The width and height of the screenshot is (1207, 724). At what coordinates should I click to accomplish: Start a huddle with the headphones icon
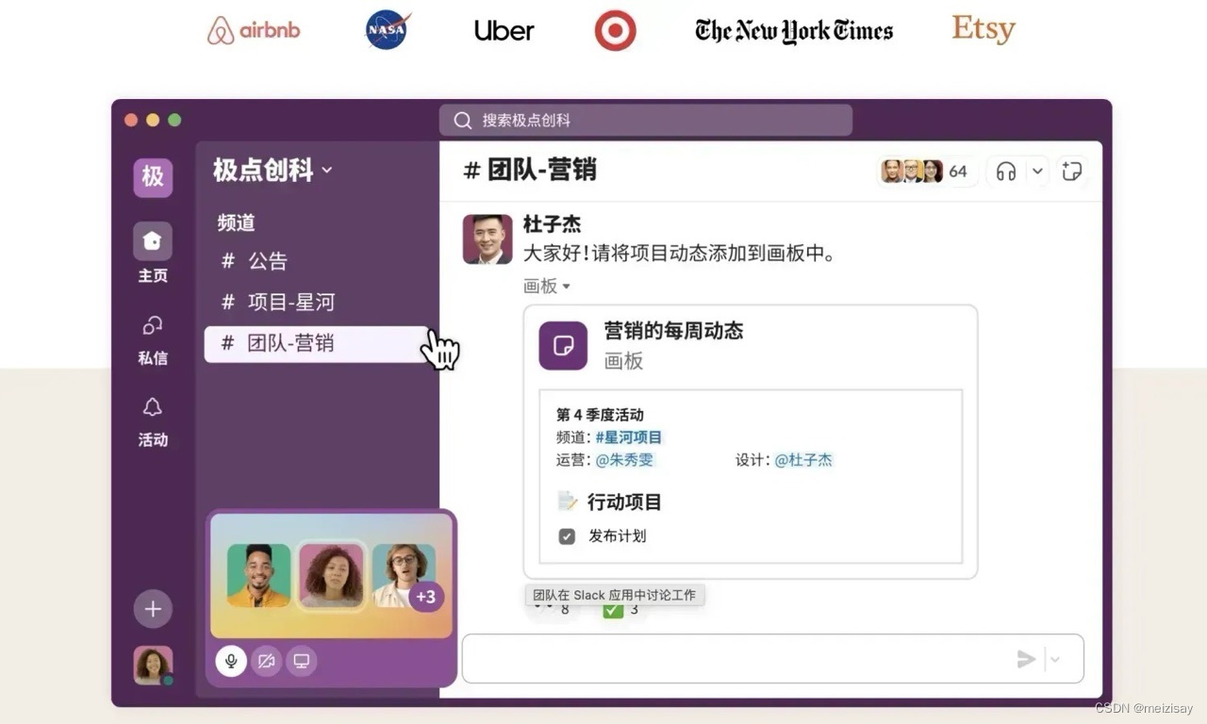click(1006, 172)
